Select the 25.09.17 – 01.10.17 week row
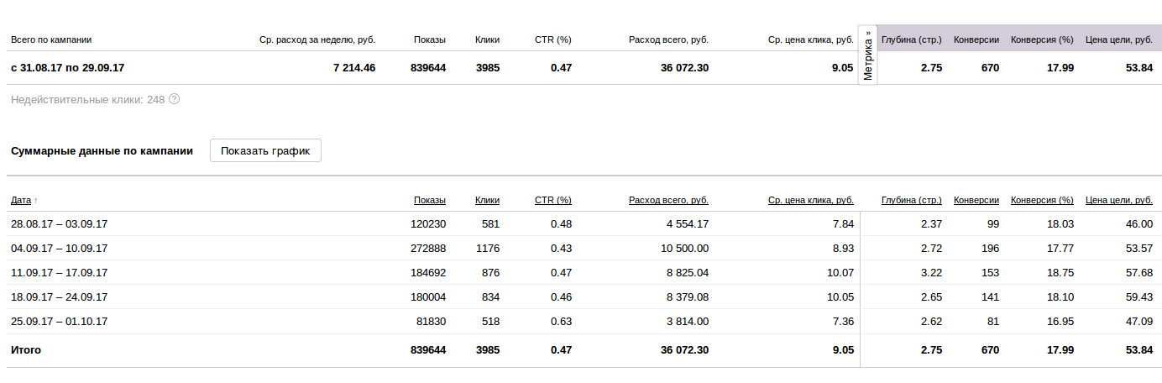The image size is (1162, 383). coord(60,322)
